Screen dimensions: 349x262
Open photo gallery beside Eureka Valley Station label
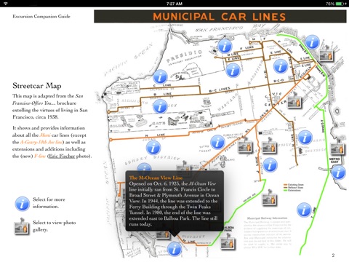click(245, 146)
